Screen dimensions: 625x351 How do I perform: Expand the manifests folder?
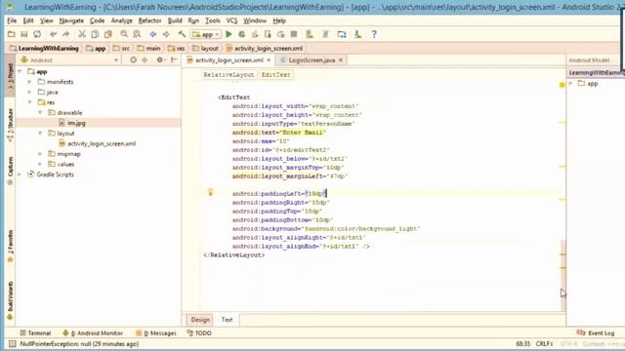point(30,82)
